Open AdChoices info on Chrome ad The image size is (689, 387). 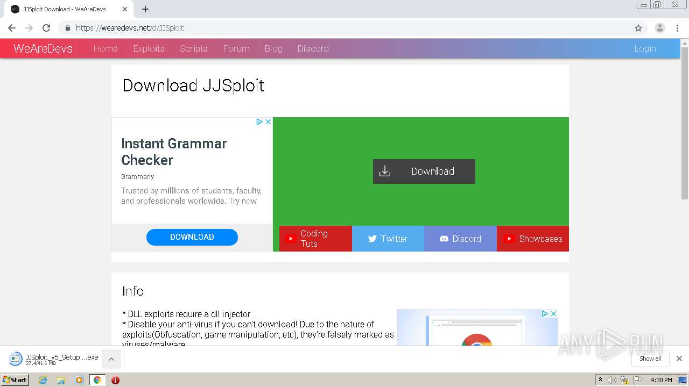click(545, 314)
